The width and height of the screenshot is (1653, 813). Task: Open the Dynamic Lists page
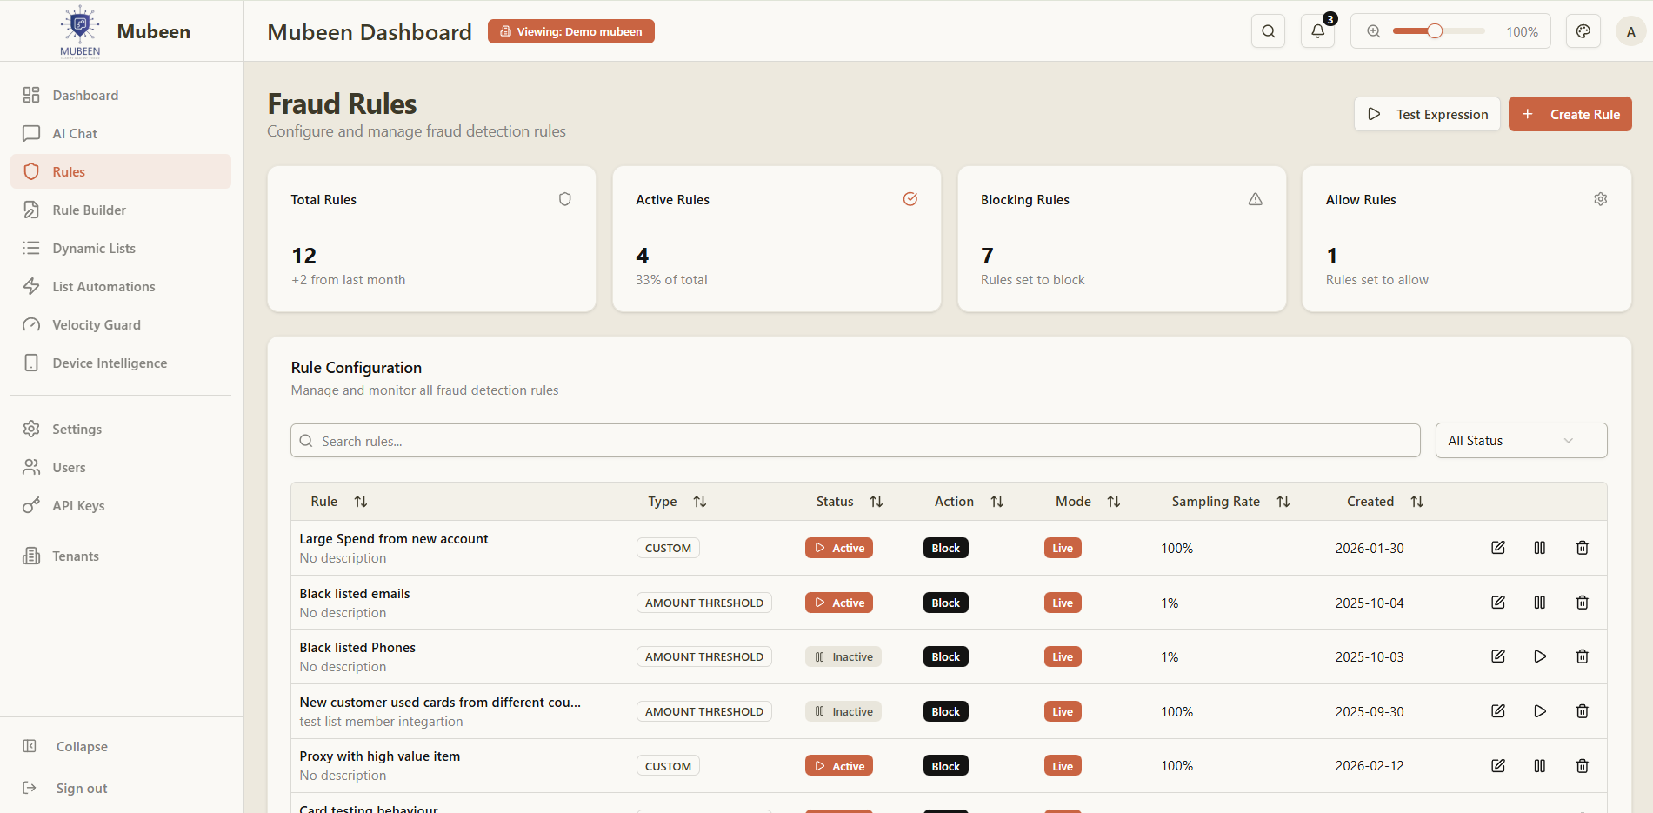(x=93, y=248)
